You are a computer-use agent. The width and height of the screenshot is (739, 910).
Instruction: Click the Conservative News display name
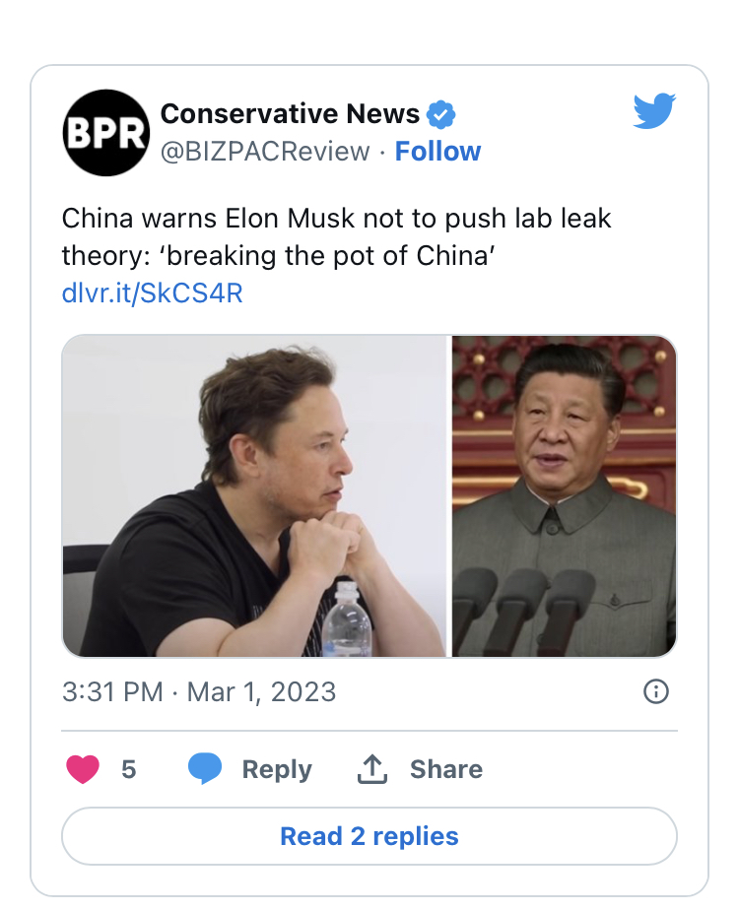(290, 114)
